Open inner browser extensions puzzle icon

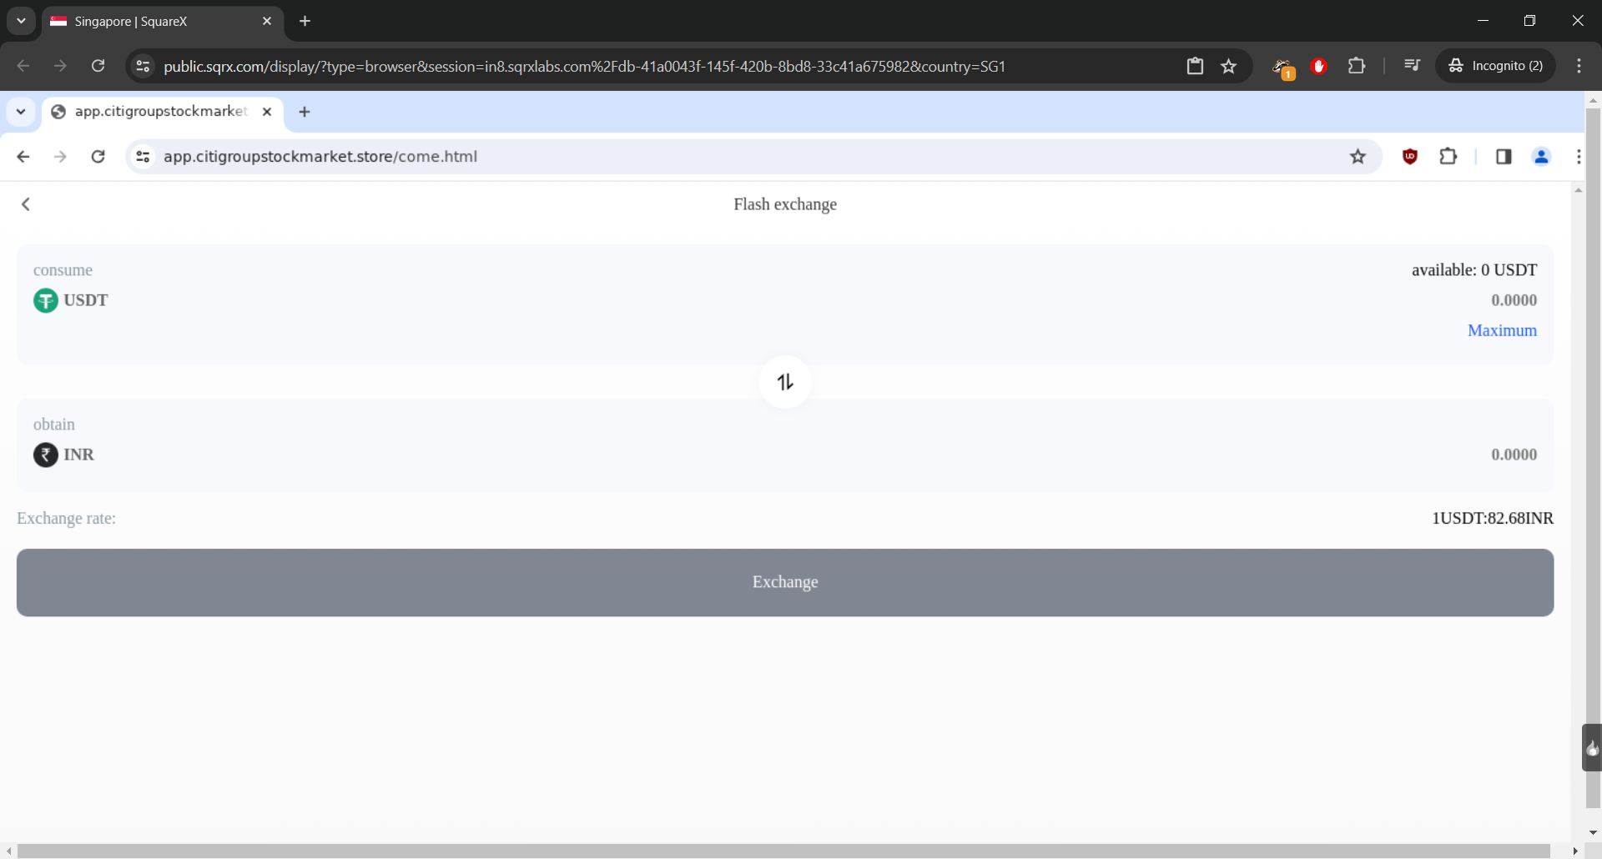(x=1448, y=157)
